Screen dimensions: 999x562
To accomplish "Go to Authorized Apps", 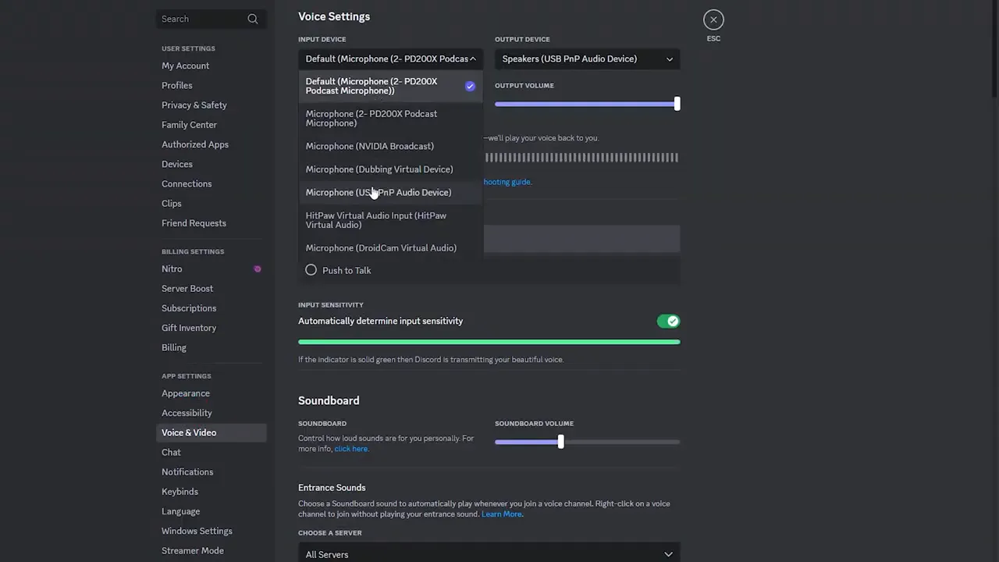I will (x=211, y=144).
